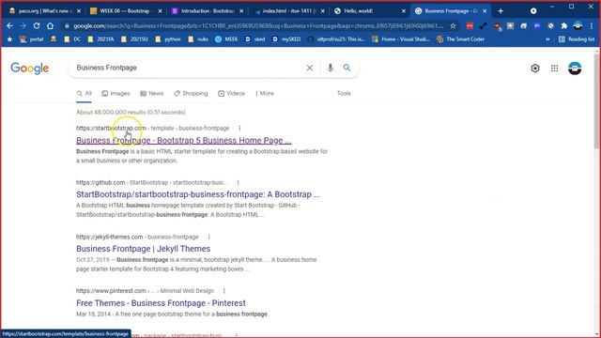Image resolution: width=601 pixels, height=338 pixels.
Task: Reload the current page
Action: pos(37,25)
